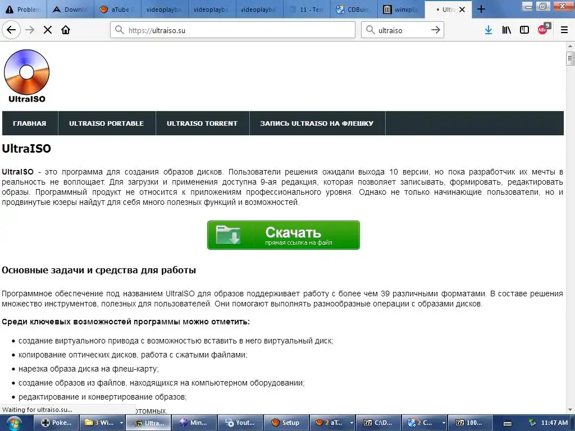Screen dimensions: 575x431
Task: Open the Yout... taskbar item
Action: (240, 423)
